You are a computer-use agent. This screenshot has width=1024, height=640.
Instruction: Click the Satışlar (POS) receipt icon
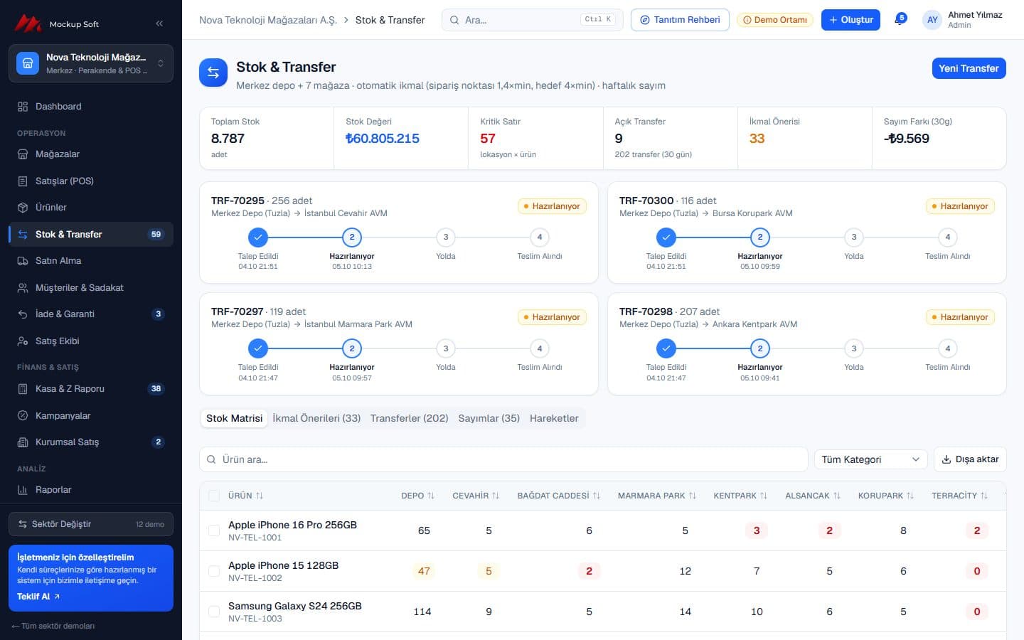pos(23,181)
